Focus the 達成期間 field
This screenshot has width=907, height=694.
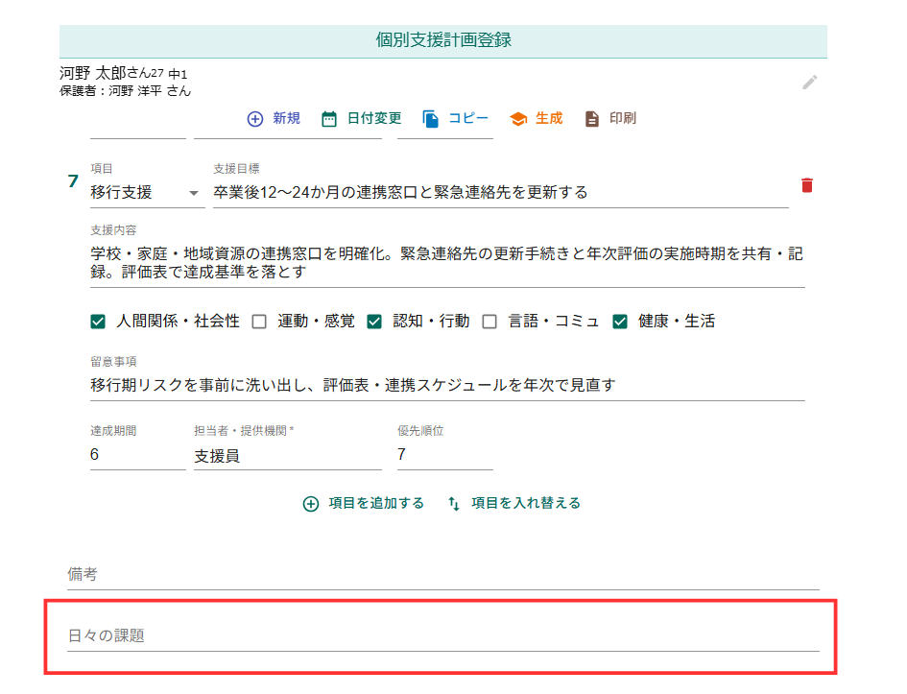(137, 455)
